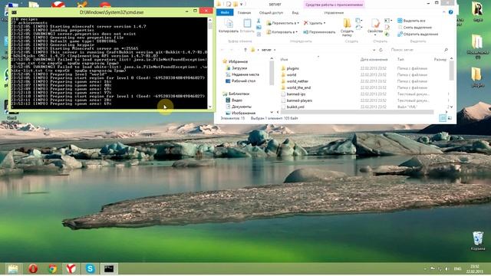Screen dimensions: 491x276
Task: Click the search magnifier icon in Explorer
Action: (x=446, y=50)
